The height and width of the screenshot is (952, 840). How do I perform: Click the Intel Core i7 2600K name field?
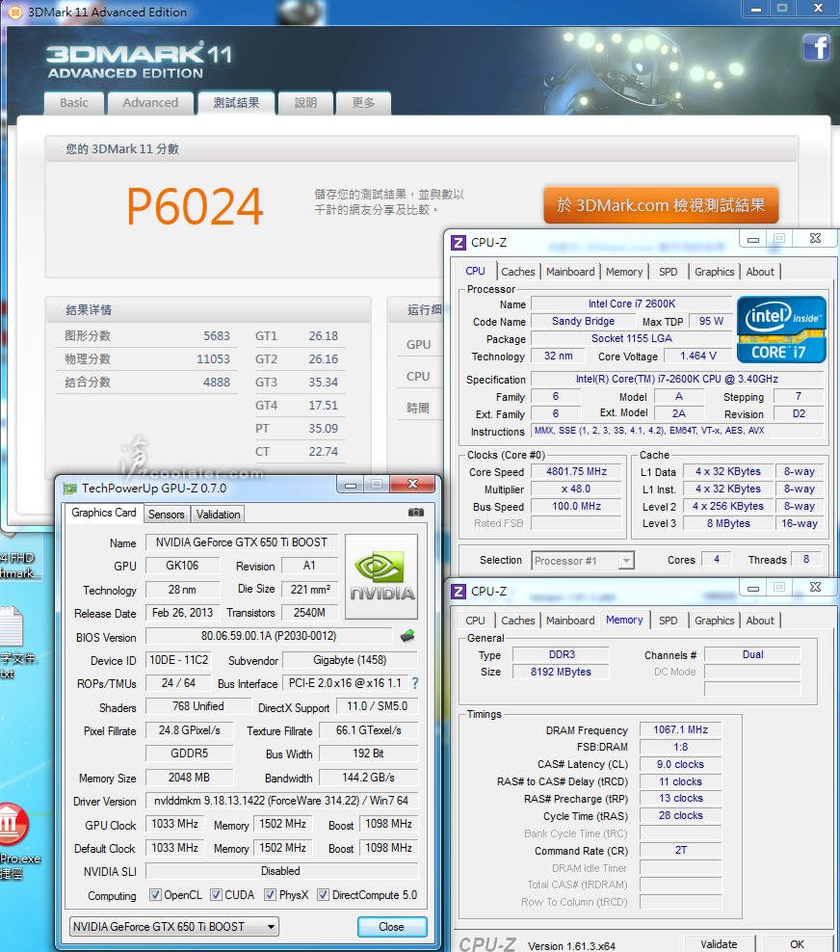point(632,304)
